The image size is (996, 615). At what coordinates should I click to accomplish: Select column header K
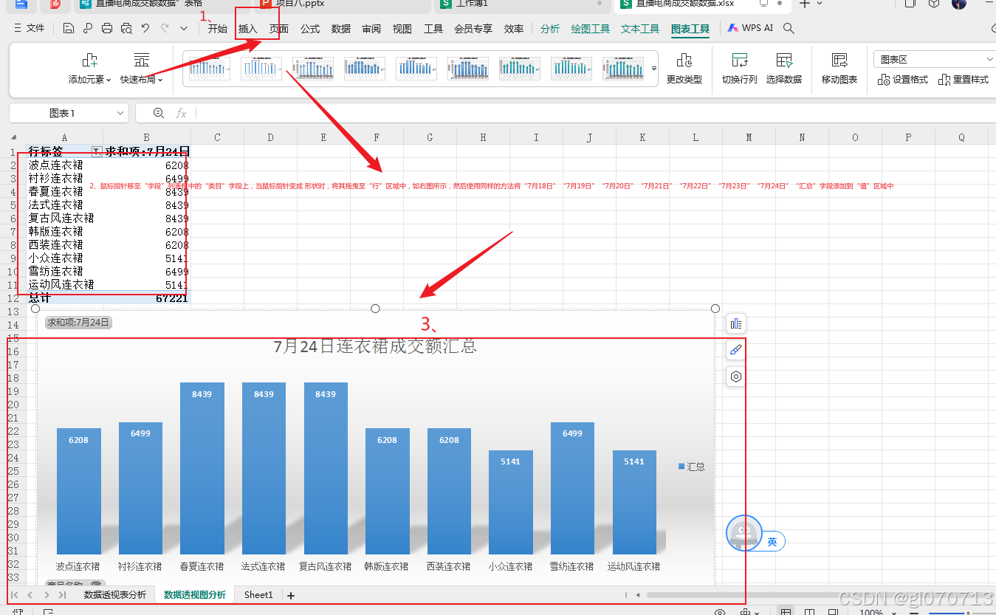click(x=642, y=137)
